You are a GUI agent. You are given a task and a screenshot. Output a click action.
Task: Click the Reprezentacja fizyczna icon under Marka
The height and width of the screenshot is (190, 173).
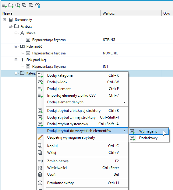click(28, 40)
